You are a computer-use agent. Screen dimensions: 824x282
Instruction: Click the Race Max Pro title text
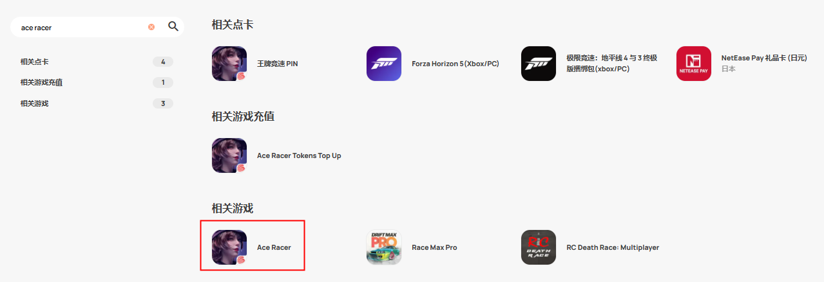tap(434, 247)
